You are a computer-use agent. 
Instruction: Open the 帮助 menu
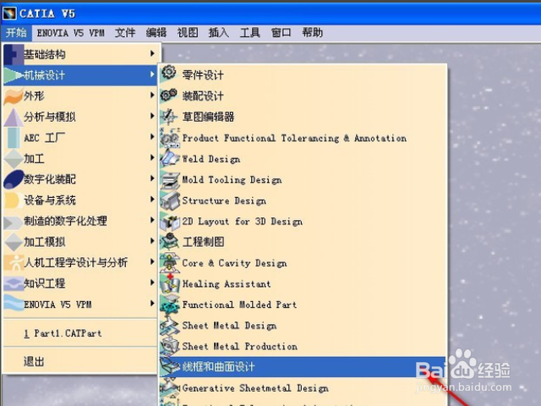click(313, 33)
